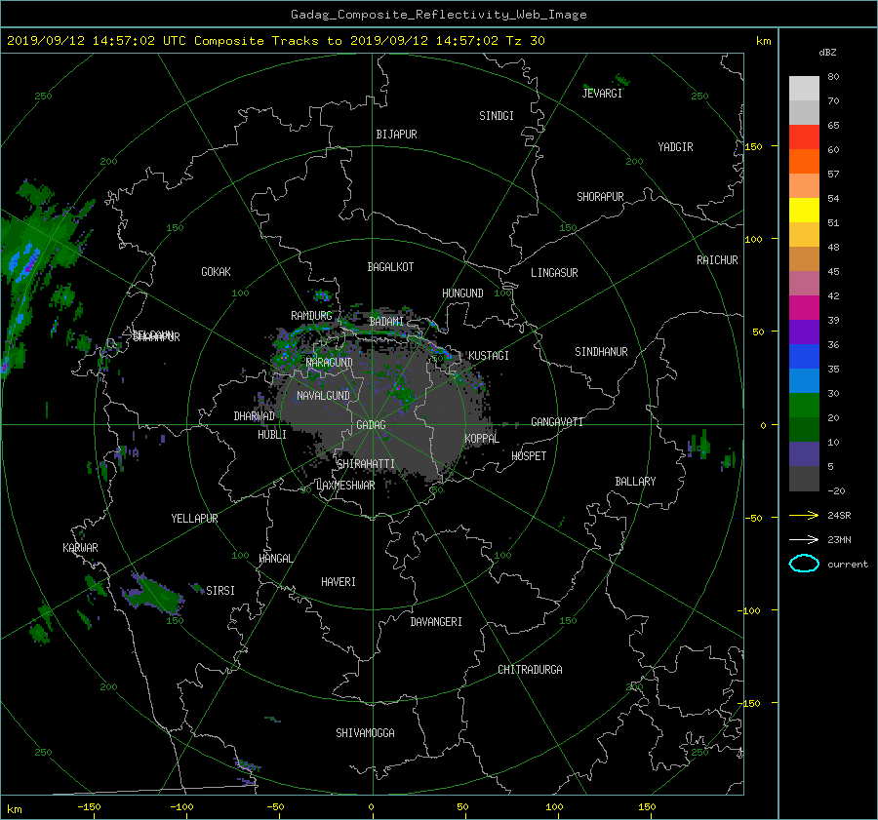The image size is (878, 820).
Task: Click the BIJAPUR city label
Action: [396, 135]
